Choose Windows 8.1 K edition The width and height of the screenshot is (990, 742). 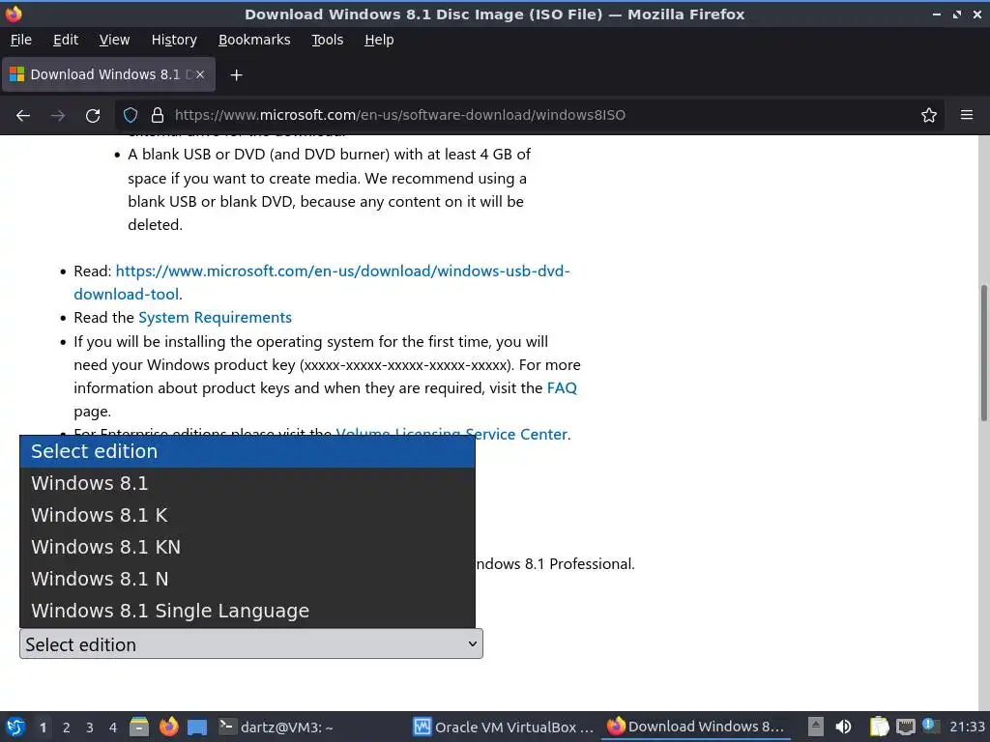click(247, 516)
